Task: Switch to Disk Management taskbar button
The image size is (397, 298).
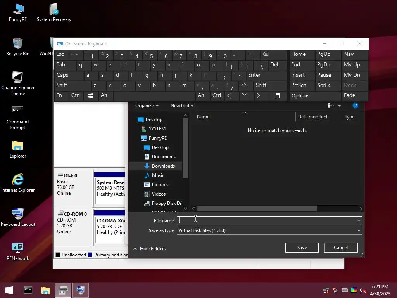Action: click(63, 290)
